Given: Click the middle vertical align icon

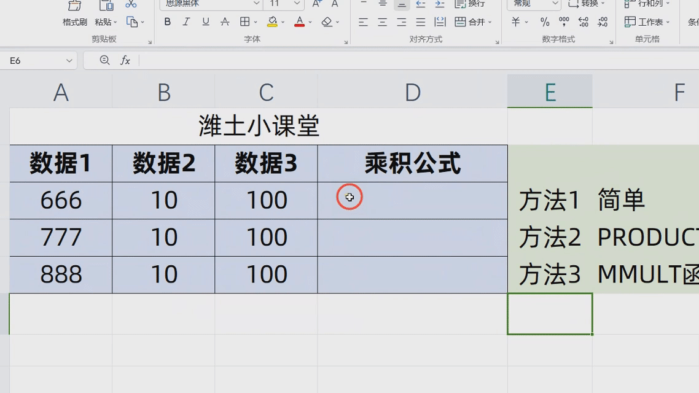Looking at the screenshot, I should [x=383, y=4].
